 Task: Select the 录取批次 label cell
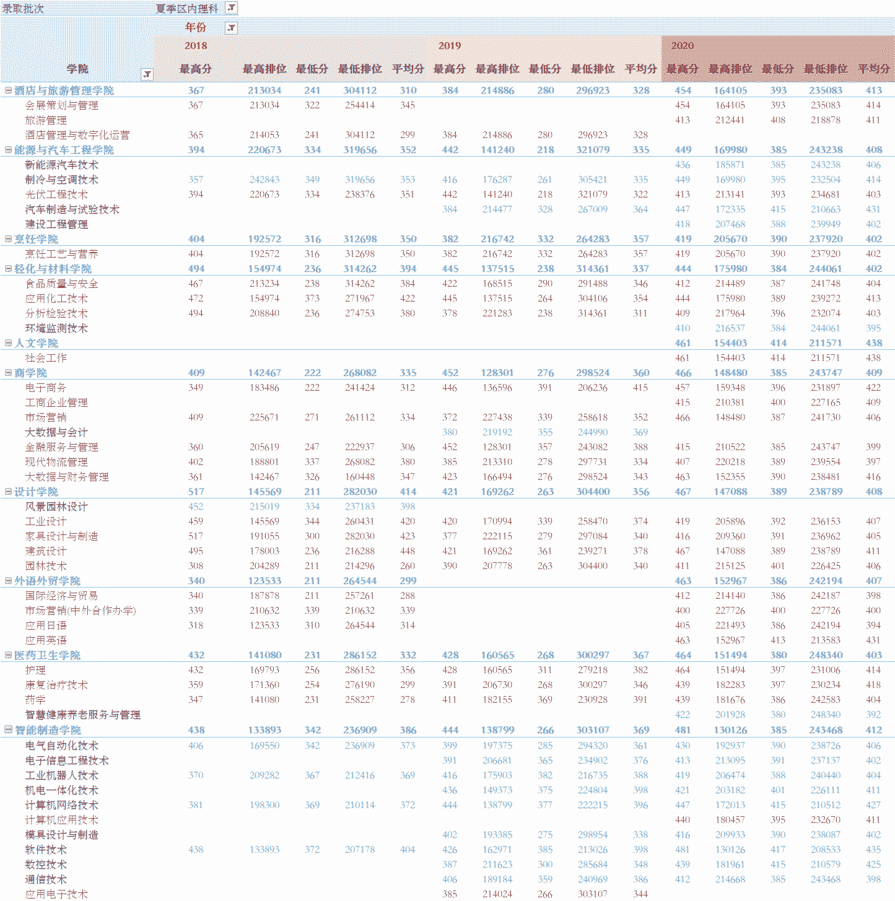[23, 9]
